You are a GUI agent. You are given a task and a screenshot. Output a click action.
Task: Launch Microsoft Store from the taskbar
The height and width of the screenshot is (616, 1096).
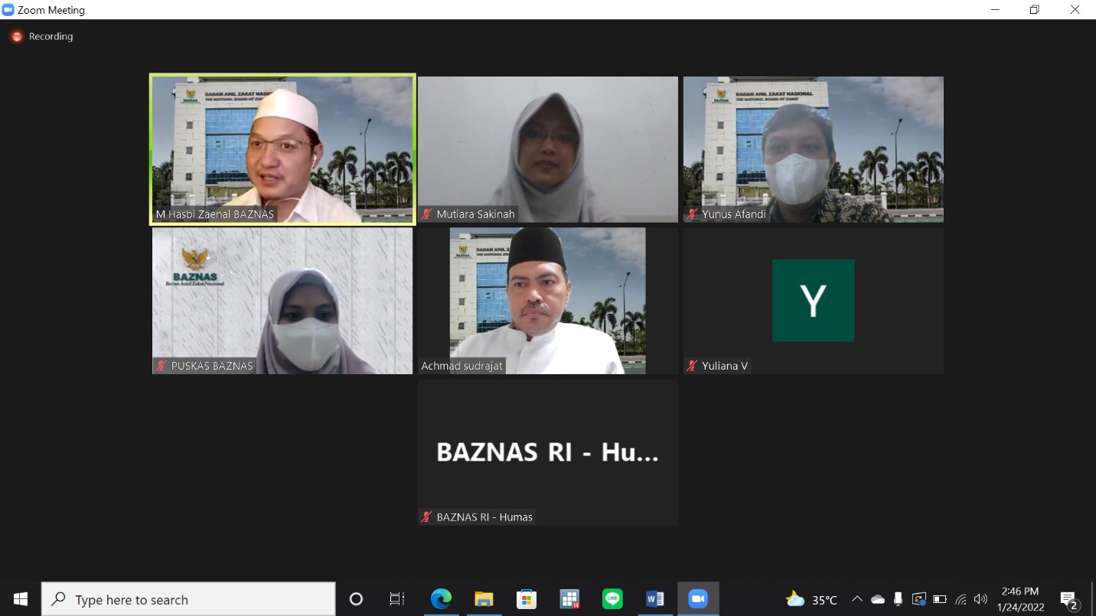[x=527, y=599]
